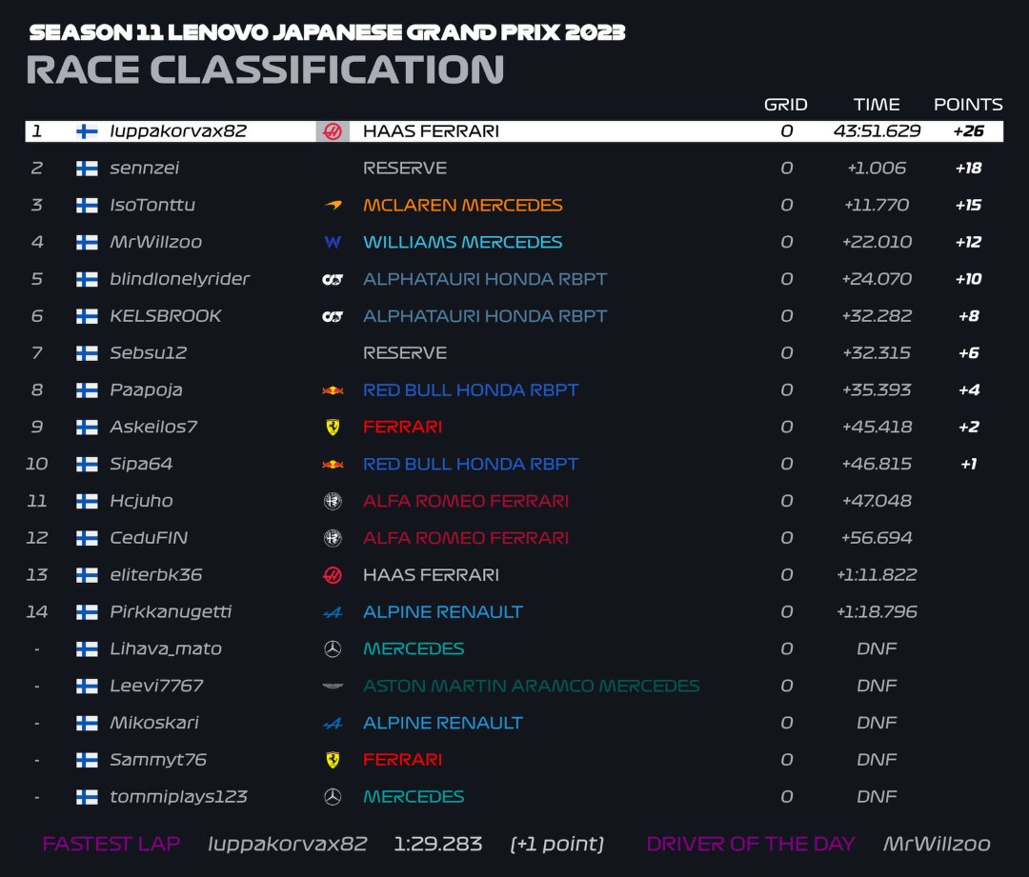Click WILLIAMS MERCEDES team name
Image resolution: width=1029 pixels, height=877 pixels.
(463, 242)
